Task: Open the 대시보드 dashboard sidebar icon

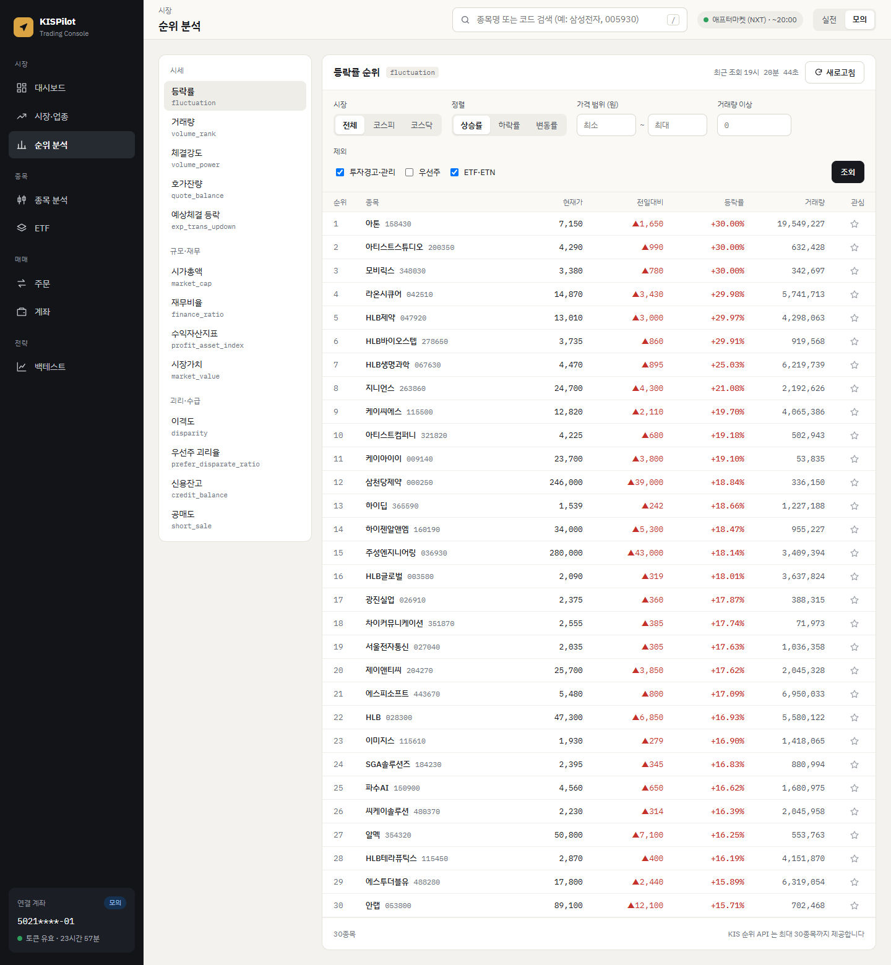Action: (22, 88)
